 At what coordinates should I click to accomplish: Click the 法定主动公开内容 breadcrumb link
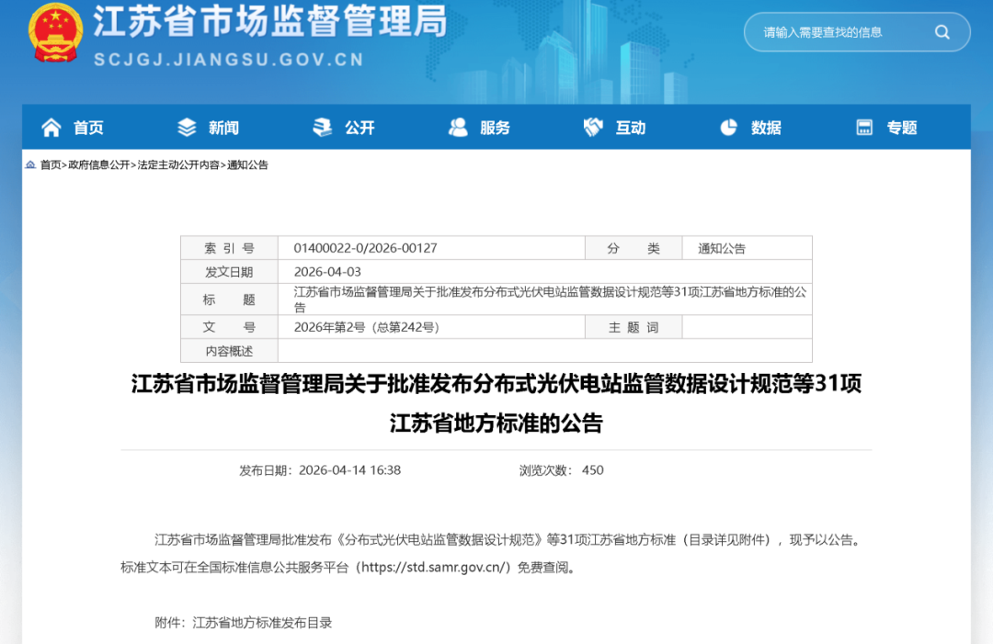178,165
